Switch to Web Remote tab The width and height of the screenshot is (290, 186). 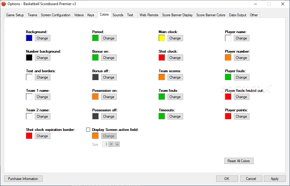(x=149, y=15)
